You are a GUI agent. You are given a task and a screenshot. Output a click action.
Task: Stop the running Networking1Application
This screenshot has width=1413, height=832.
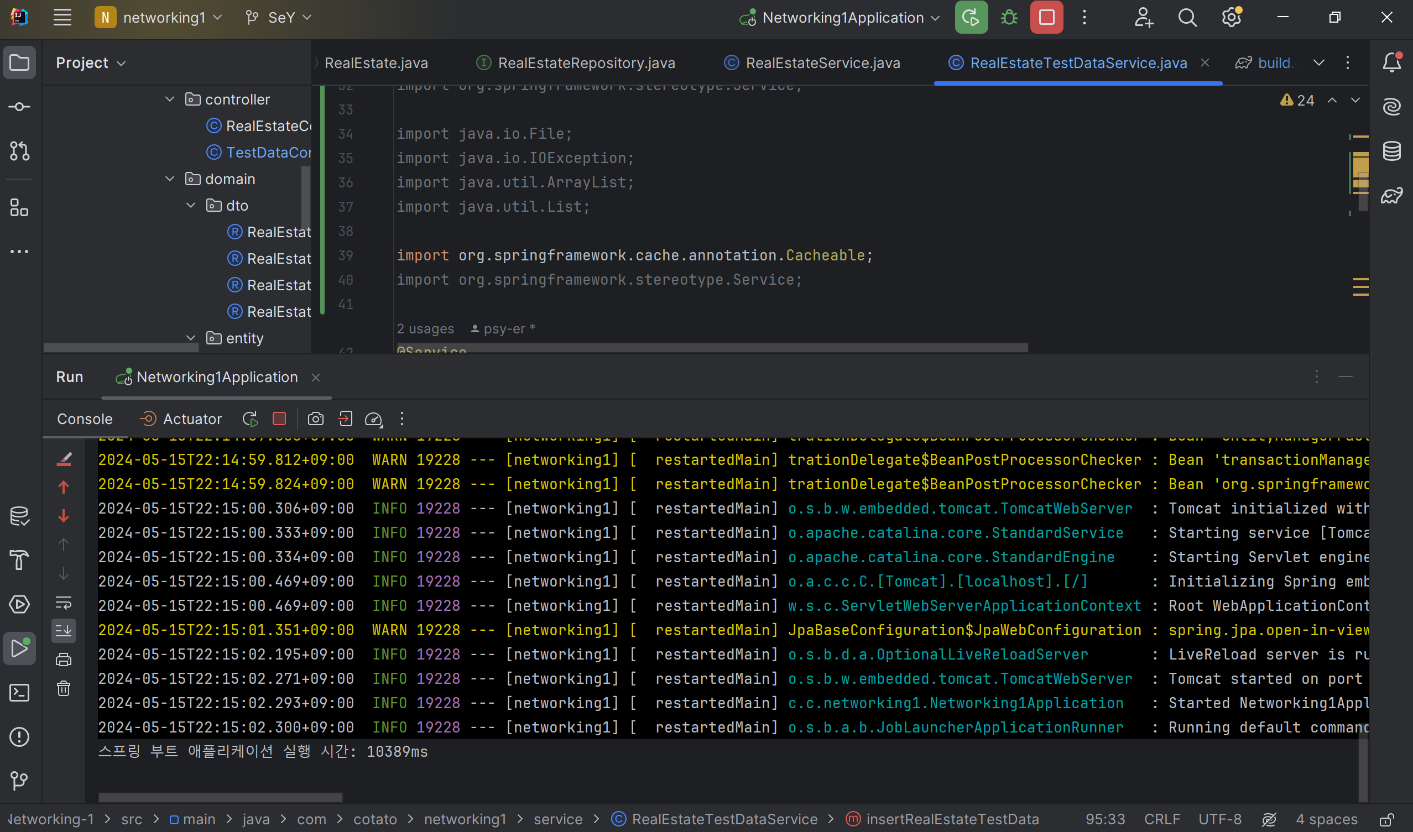click(x=1046, y=18)
